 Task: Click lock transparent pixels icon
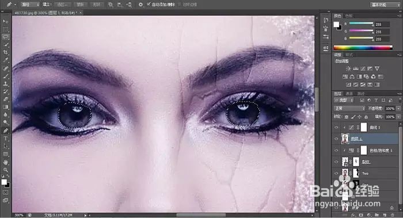347,117
